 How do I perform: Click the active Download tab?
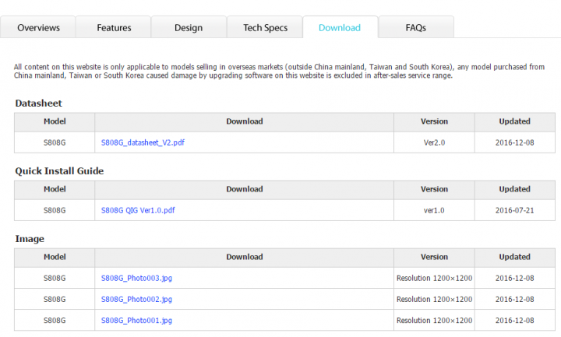coord(340,27)
